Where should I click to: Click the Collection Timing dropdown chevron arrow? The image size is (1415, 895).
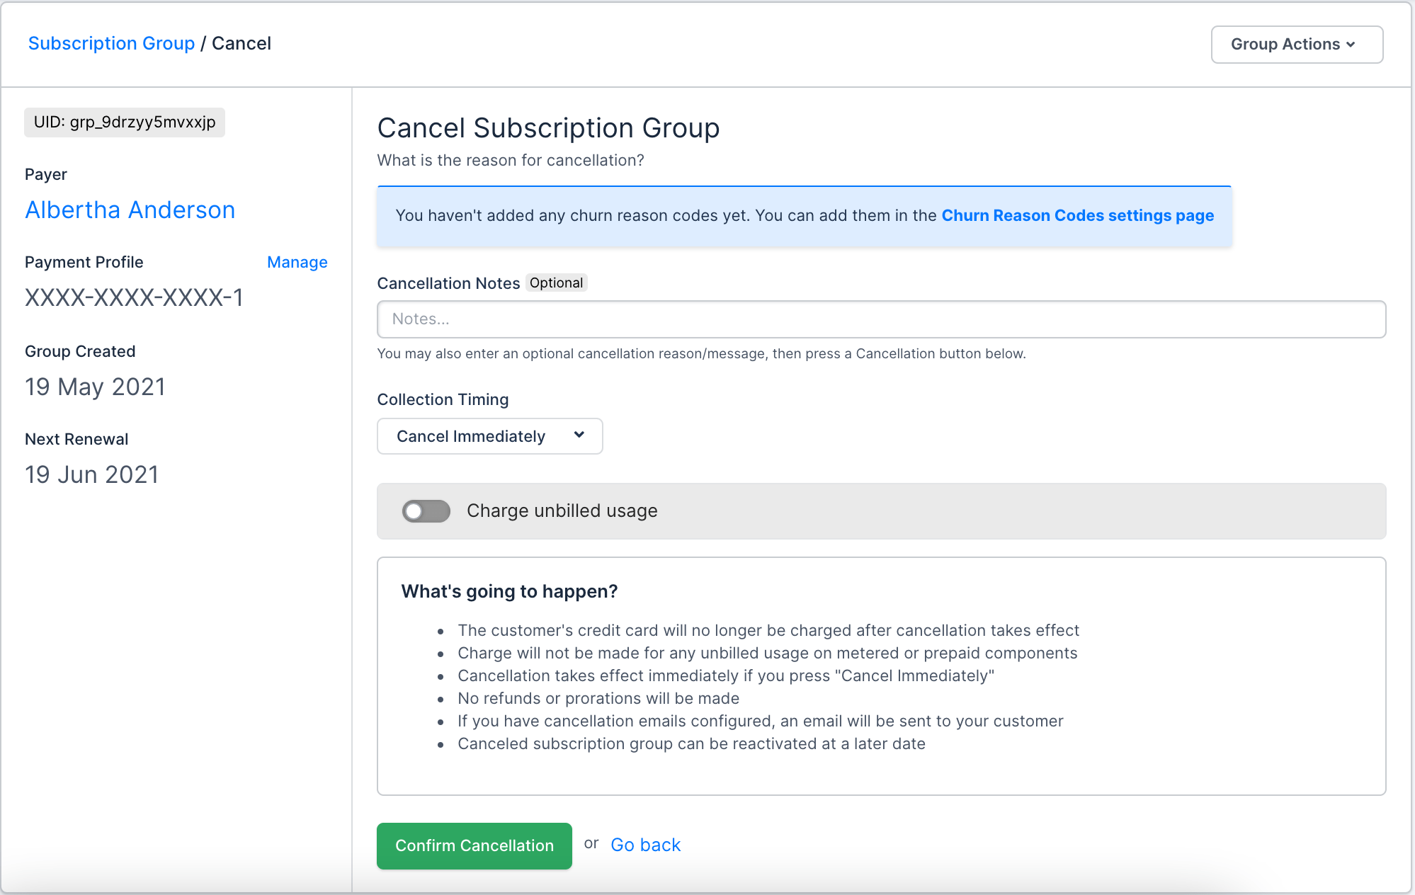[x=579, y=435]
